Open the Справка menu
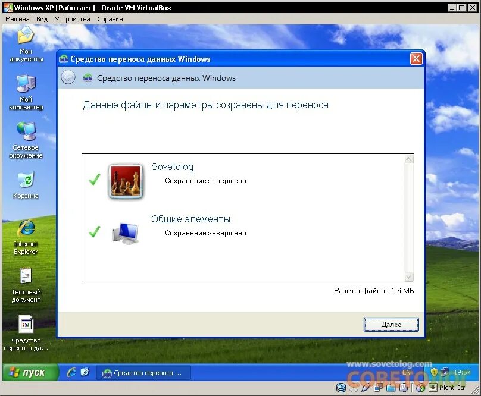 (110, 19)
